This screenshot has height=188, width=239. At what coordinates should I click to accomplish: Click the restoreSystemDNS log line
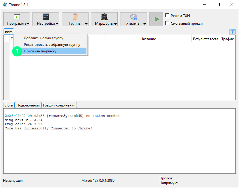[x=62, y=116]
